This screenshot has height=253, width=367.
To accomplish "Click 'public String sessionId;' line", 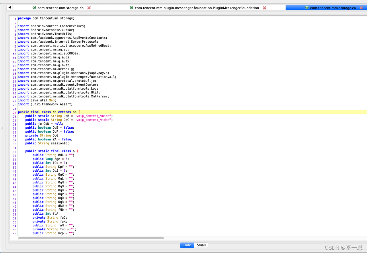I will (47, 143).
